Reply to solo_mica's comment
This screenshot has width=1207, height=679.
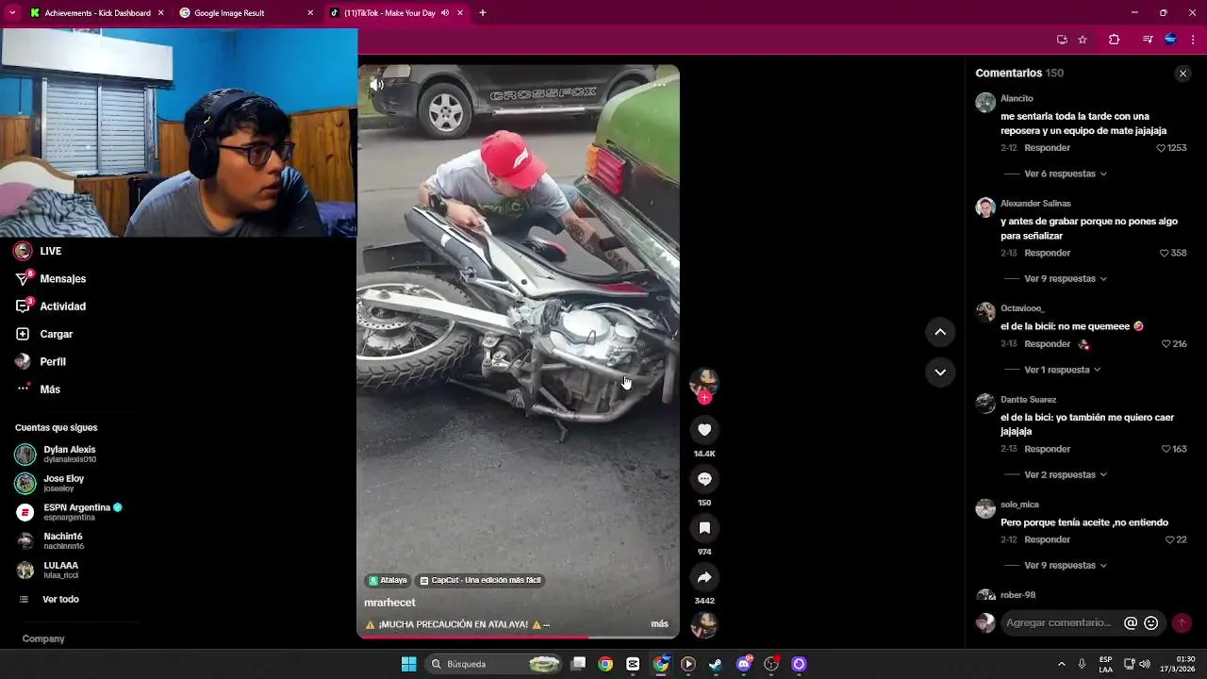1047,540
